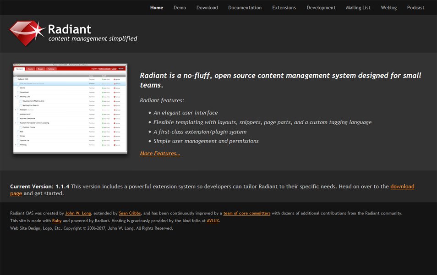Expand the Mailing List page tree node
This screenshot has width=437, height=275.
(16, 96)
